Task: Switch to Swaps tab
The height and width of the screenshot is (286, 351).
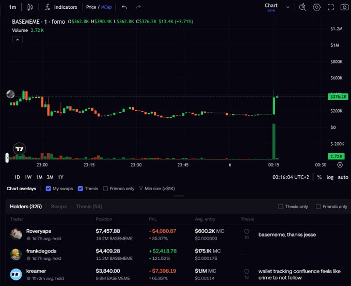Action: pos(59,207)
